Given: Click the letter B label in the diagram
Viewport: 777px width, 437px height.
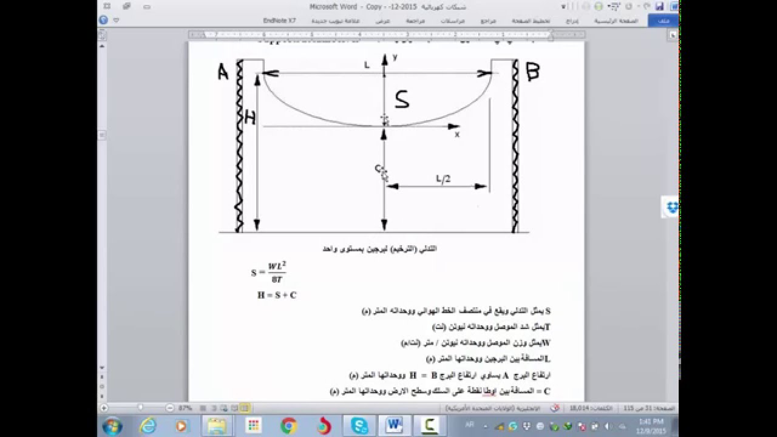Looking at the screenshot, I should click(x=532, y=72).
